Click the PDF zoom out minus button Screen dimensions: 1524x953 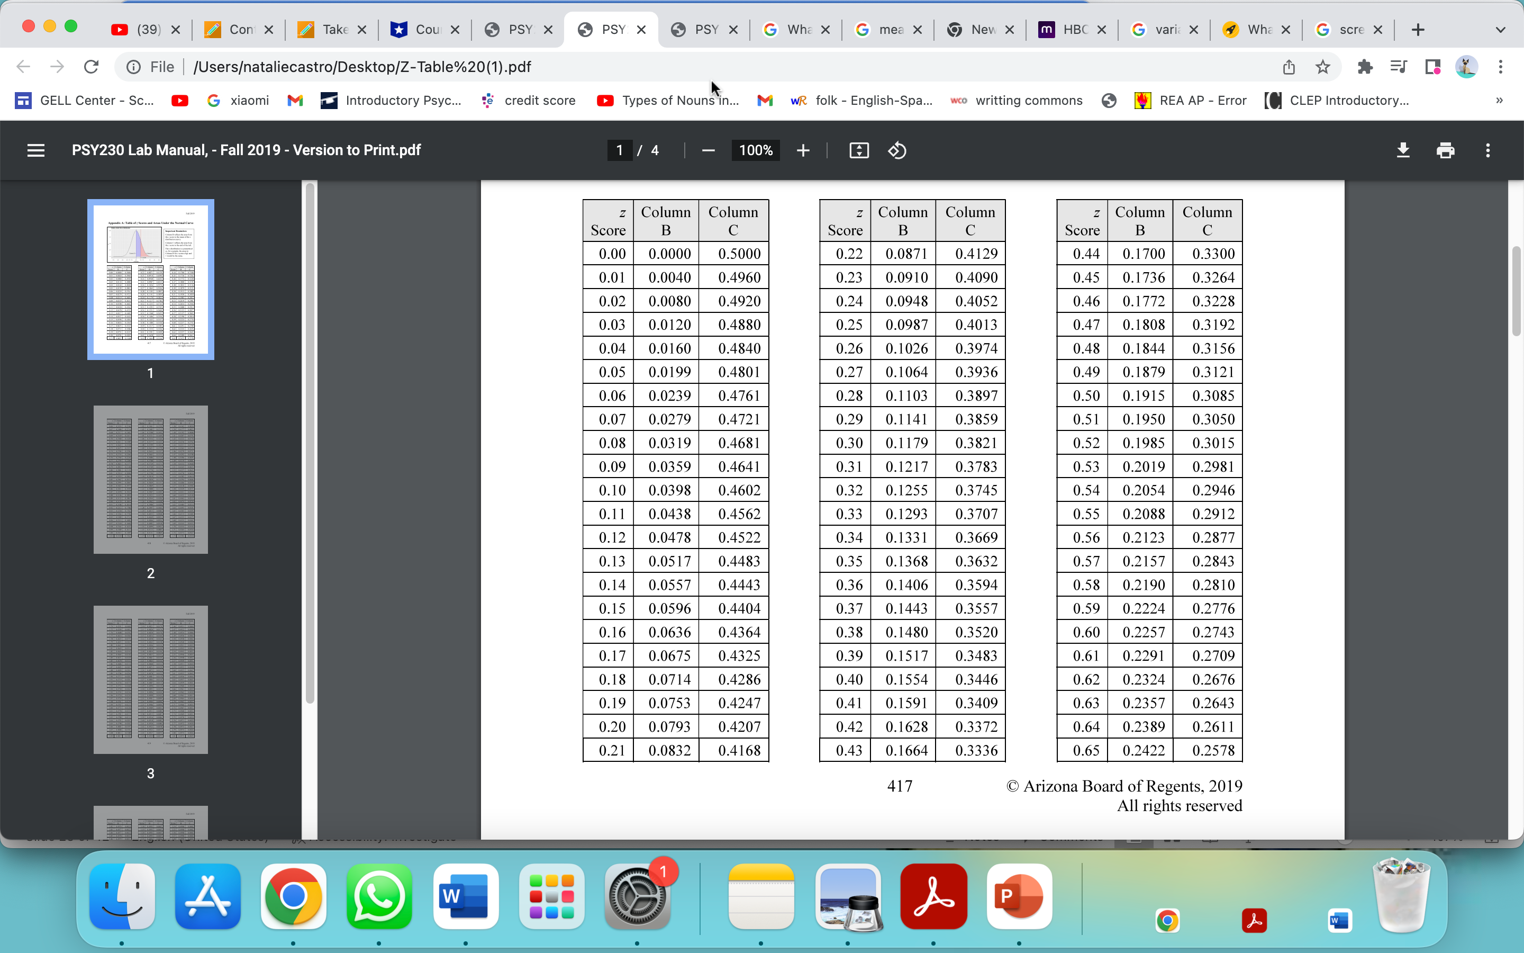tap(708, 150)
